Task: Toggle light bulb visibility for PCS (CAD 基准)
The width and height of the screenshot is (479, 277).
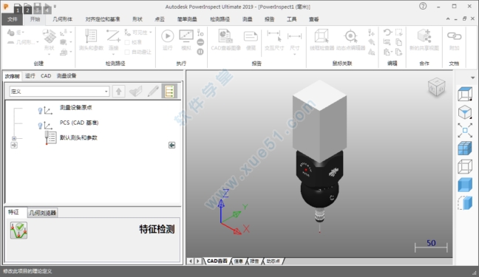Action: (x=40, y=126)
